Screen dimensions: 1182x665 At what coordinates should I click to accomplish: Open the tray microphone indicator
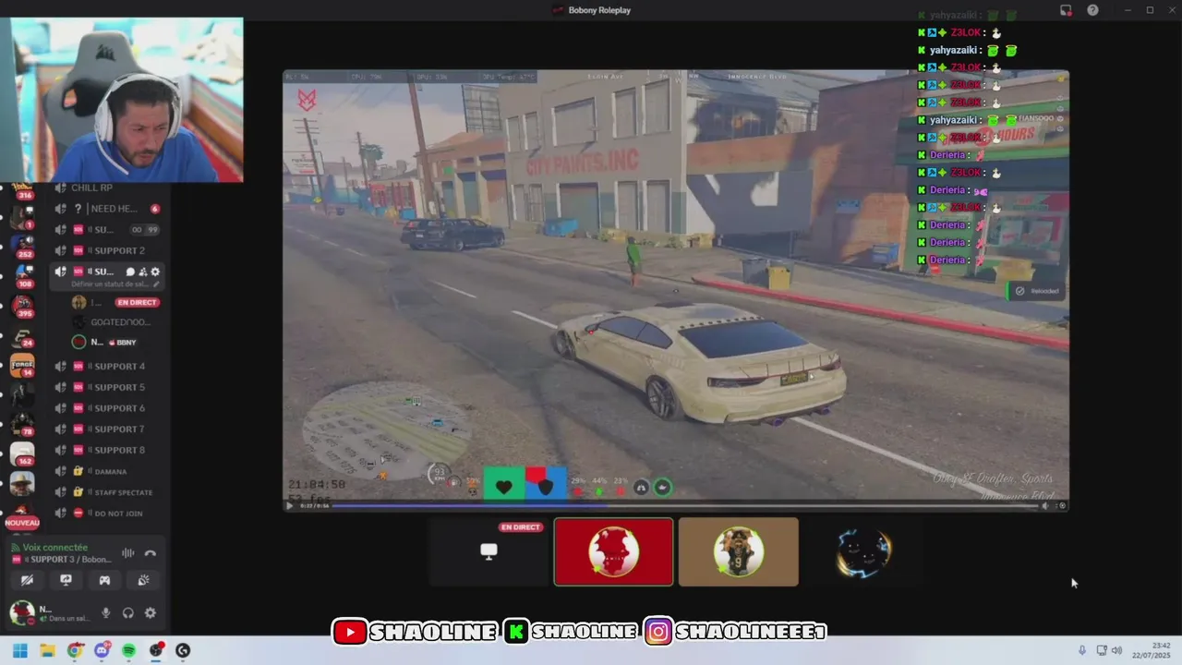point(1082,650)
